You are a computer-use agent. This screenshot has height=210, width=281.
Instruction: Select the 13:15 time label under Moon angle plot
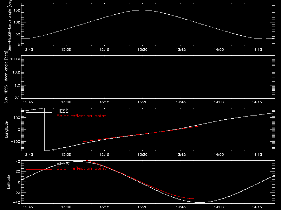104,102
